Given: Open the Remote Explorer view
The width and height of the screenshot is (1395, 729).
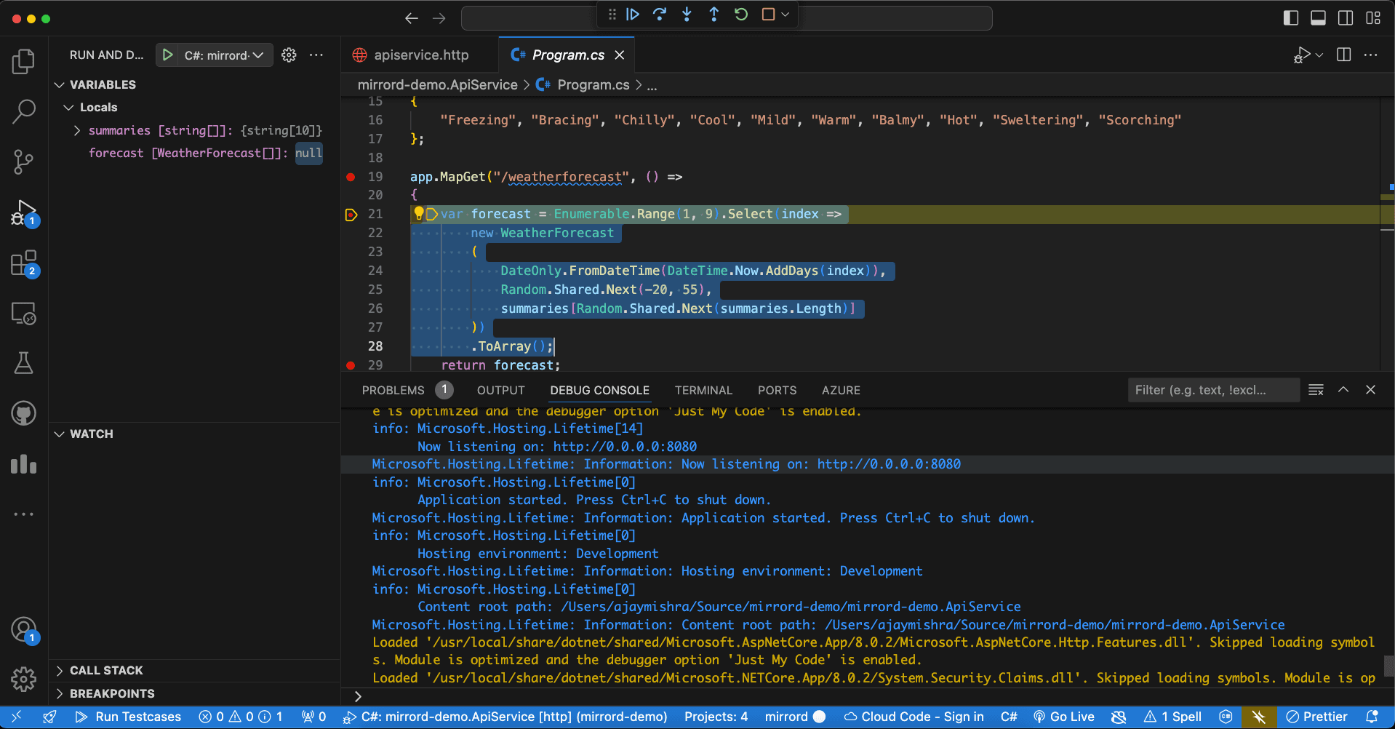Looking at the screenshot, I should click(23, 314).
